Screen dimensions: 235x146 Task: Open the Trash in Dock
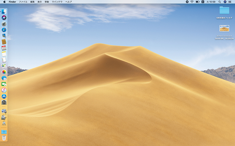tap(4, 138)
